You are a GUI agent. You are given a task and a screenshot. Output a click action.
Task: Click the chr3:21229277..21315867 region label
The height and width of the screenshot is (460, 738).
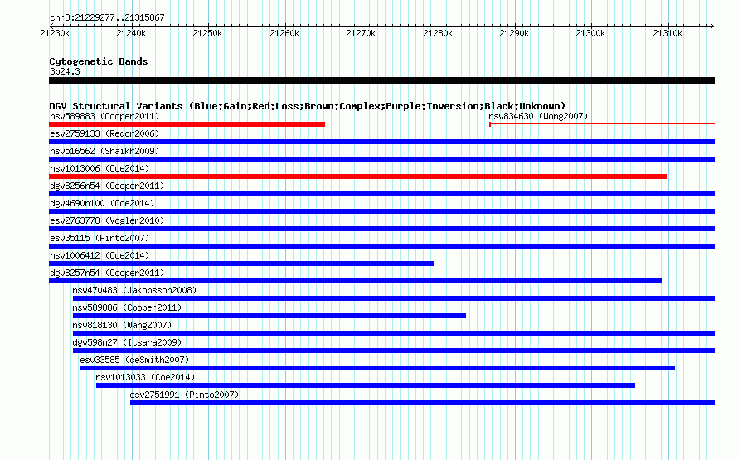pos(107,17)
